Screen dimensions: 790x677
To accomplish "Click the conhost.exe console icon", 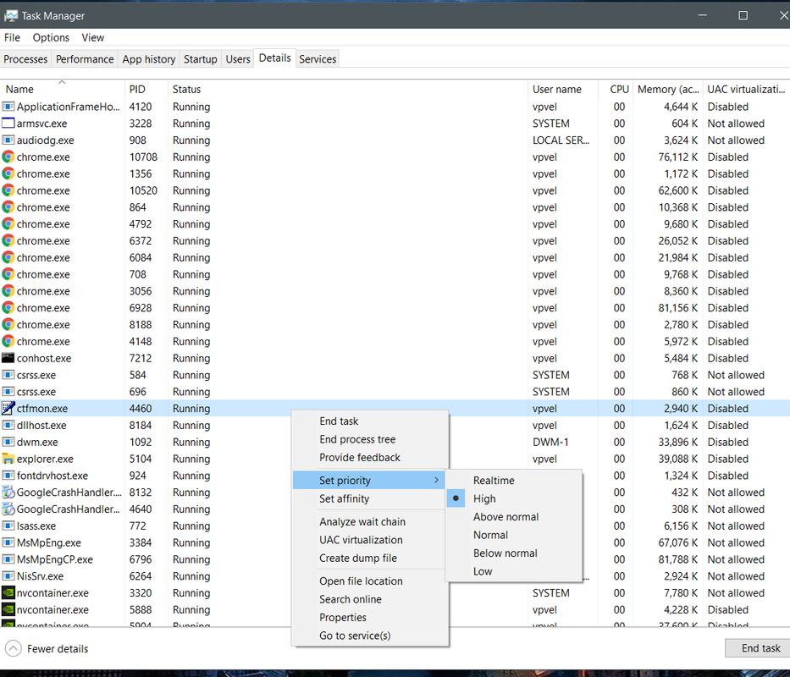I will [x=8, y=358].
